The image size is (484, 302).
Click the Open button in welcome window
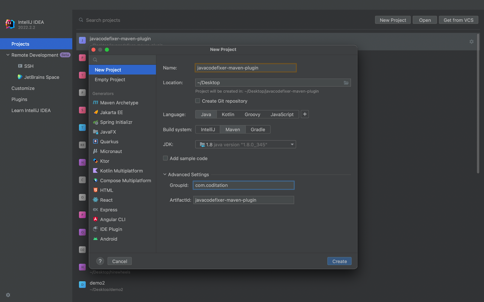425,20
